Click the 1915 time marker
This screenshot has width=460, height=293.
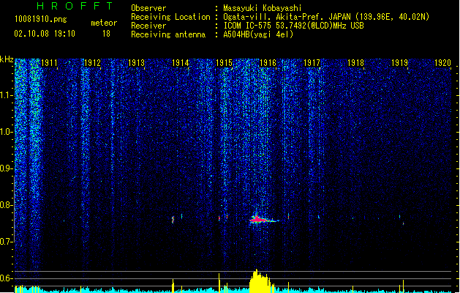224,63
